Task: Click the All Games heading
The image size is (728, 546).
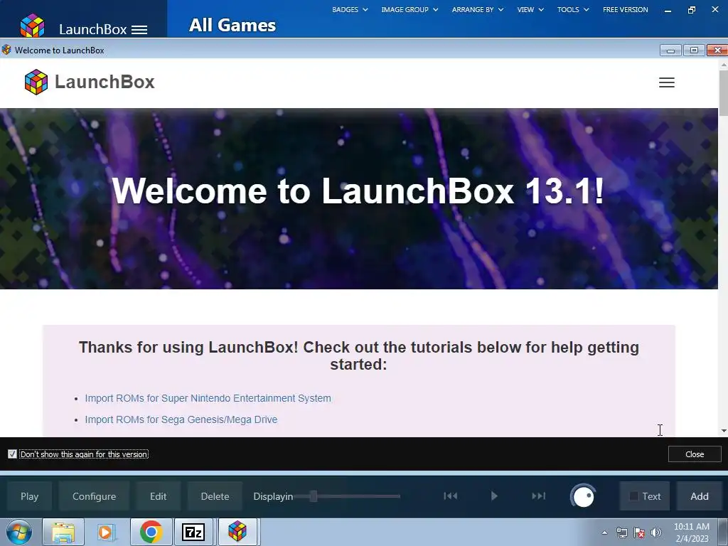Action: tap(232, 25)
